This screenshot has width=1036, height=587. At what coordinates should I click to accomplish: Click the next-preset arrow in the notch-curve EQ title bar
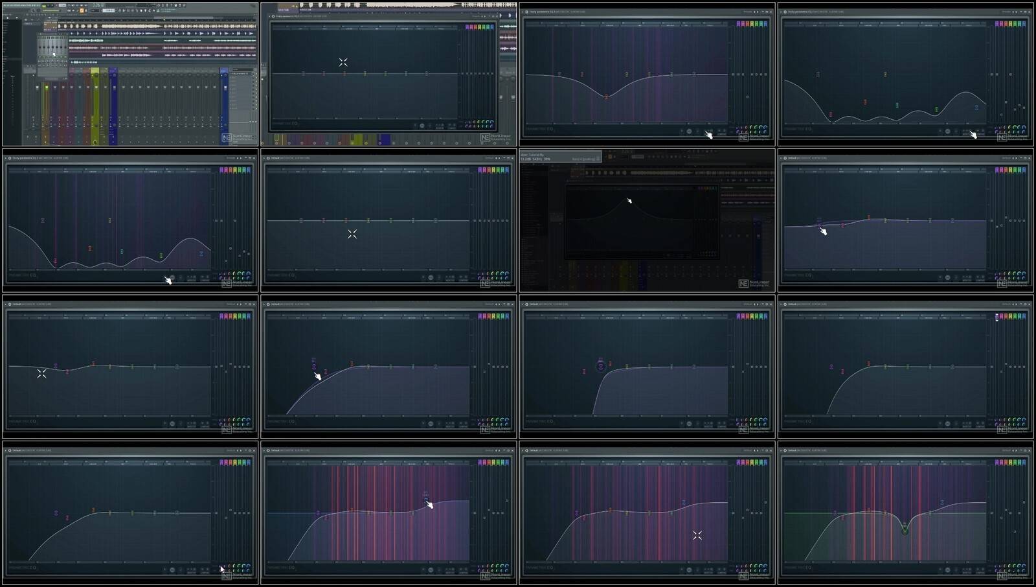tap(1017, 450)
